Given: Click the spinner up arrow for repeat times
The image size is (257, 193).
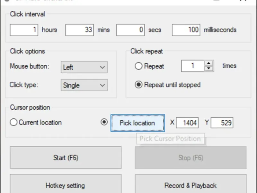Looking at the screenshot, I should [209, 63].
